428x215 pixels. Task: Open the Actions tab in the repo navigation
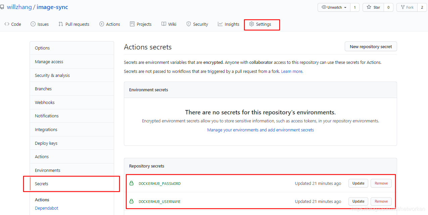point(110,24)
